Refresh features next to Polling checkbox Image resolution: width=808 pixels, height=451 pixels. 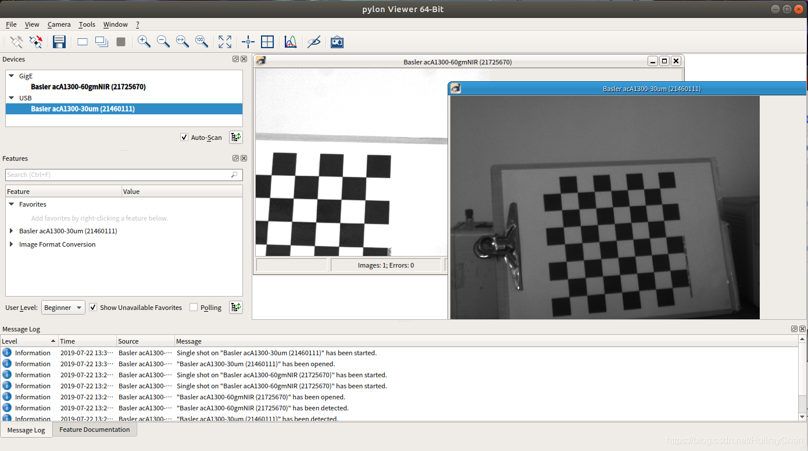point(236,307)
